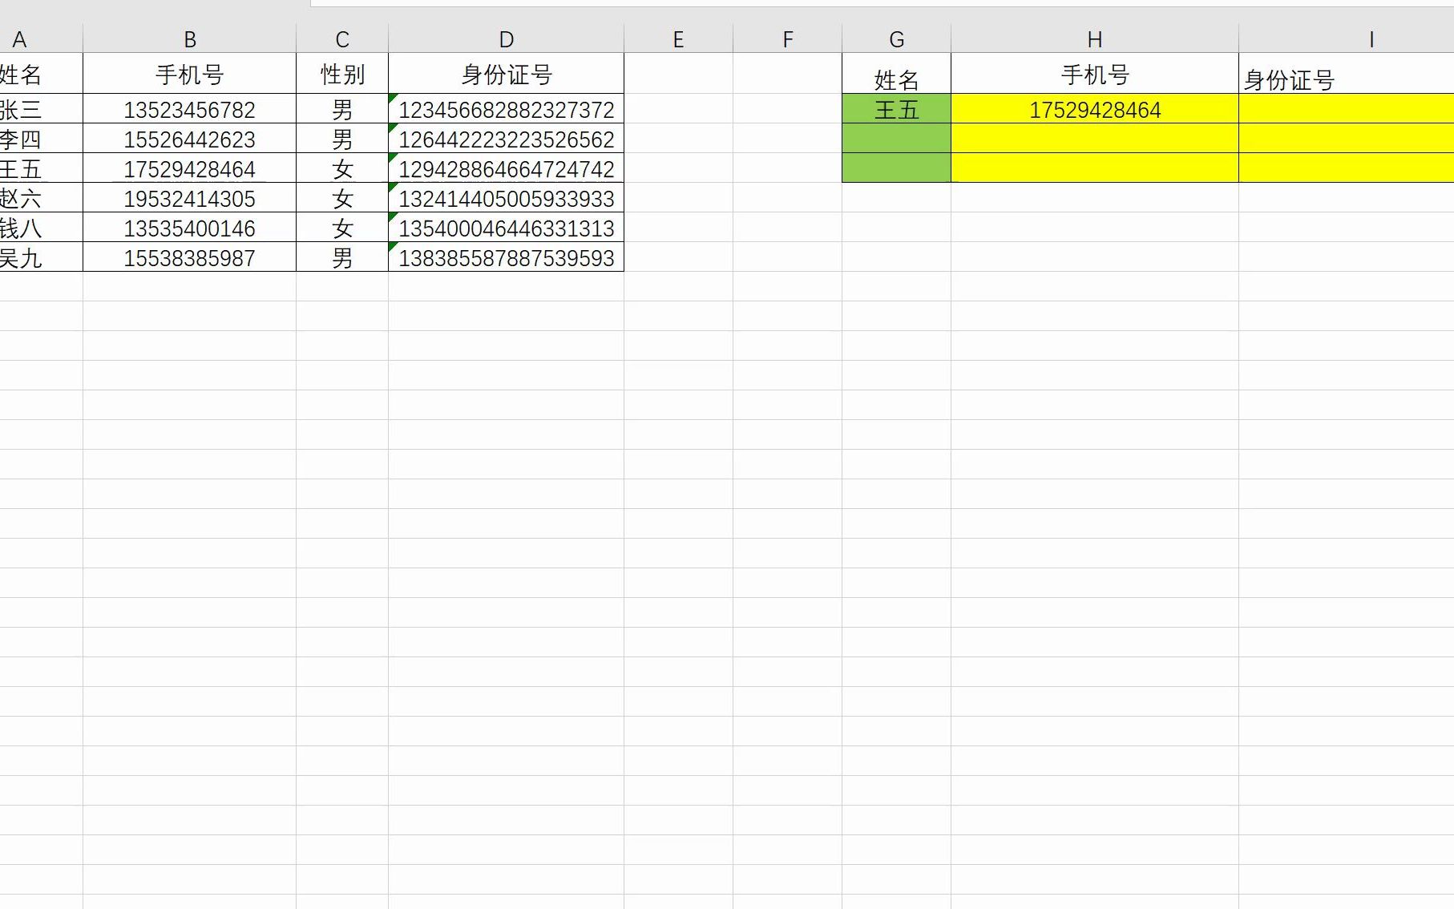Image resolution: width=1454 pixels, height=909 pixels.
Task: Click phone number 15526442623
Action: pyautogui.click(x=189, y=139)
